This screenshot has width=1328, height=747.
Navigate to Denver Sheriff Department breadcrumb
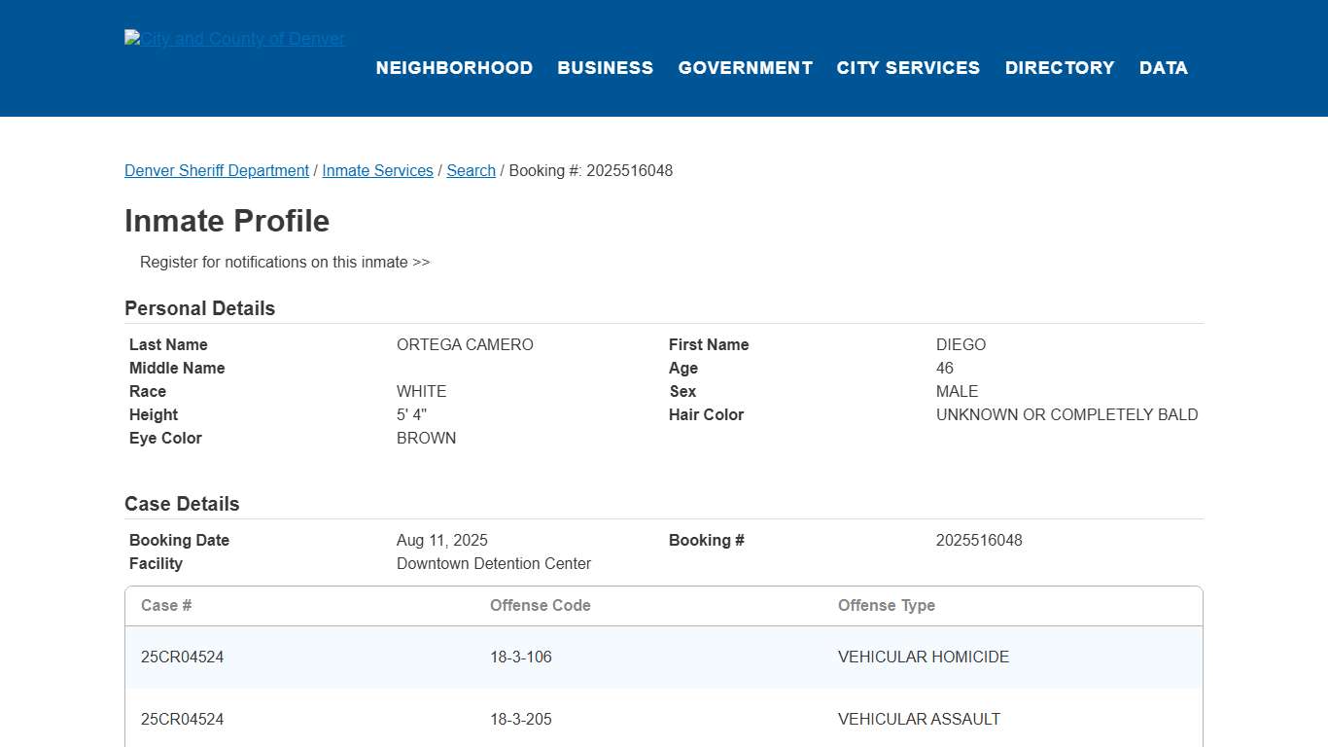tap(216, 170)
